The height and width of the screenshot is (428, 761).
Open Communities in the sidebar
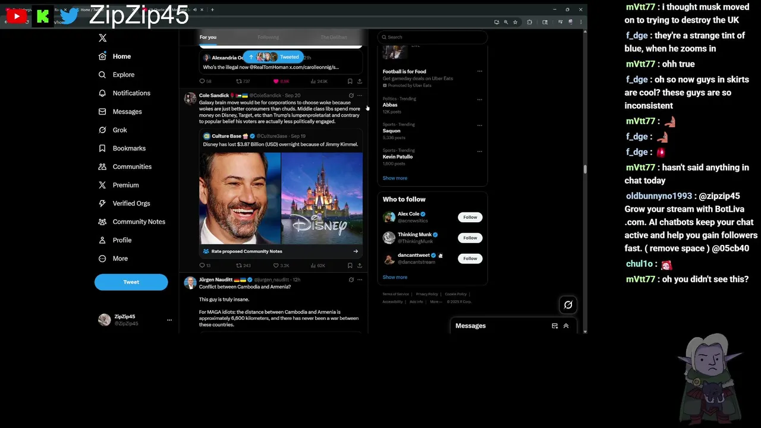[x=125, y=167]
